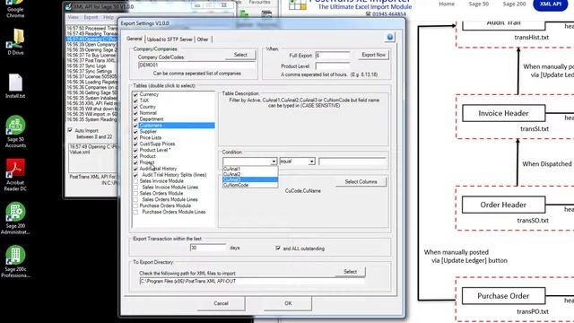Image resolution: width=574 pixels, height=323 pixels.
Task: Open the Sage 50 website link
Action: tap(478, 4)
